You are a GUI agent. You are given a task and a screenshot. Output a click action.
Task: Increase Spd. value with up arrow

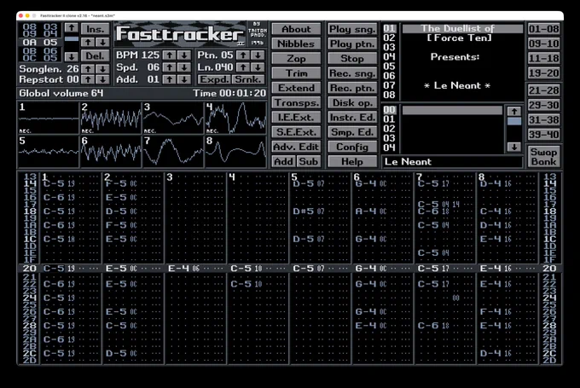click(x=170, y=67)
